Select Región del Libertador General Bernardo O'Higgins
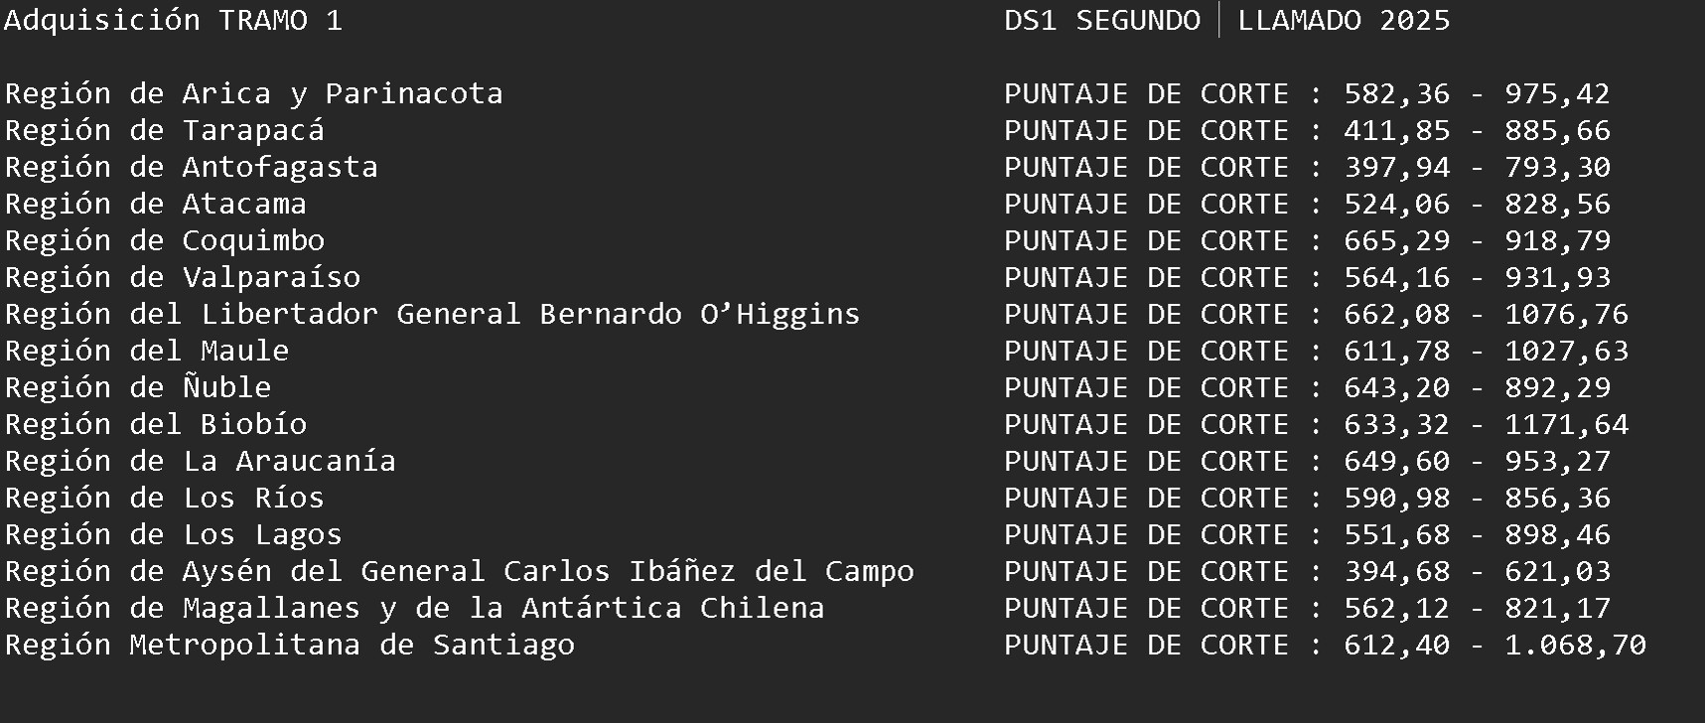 tap(432, 314)
